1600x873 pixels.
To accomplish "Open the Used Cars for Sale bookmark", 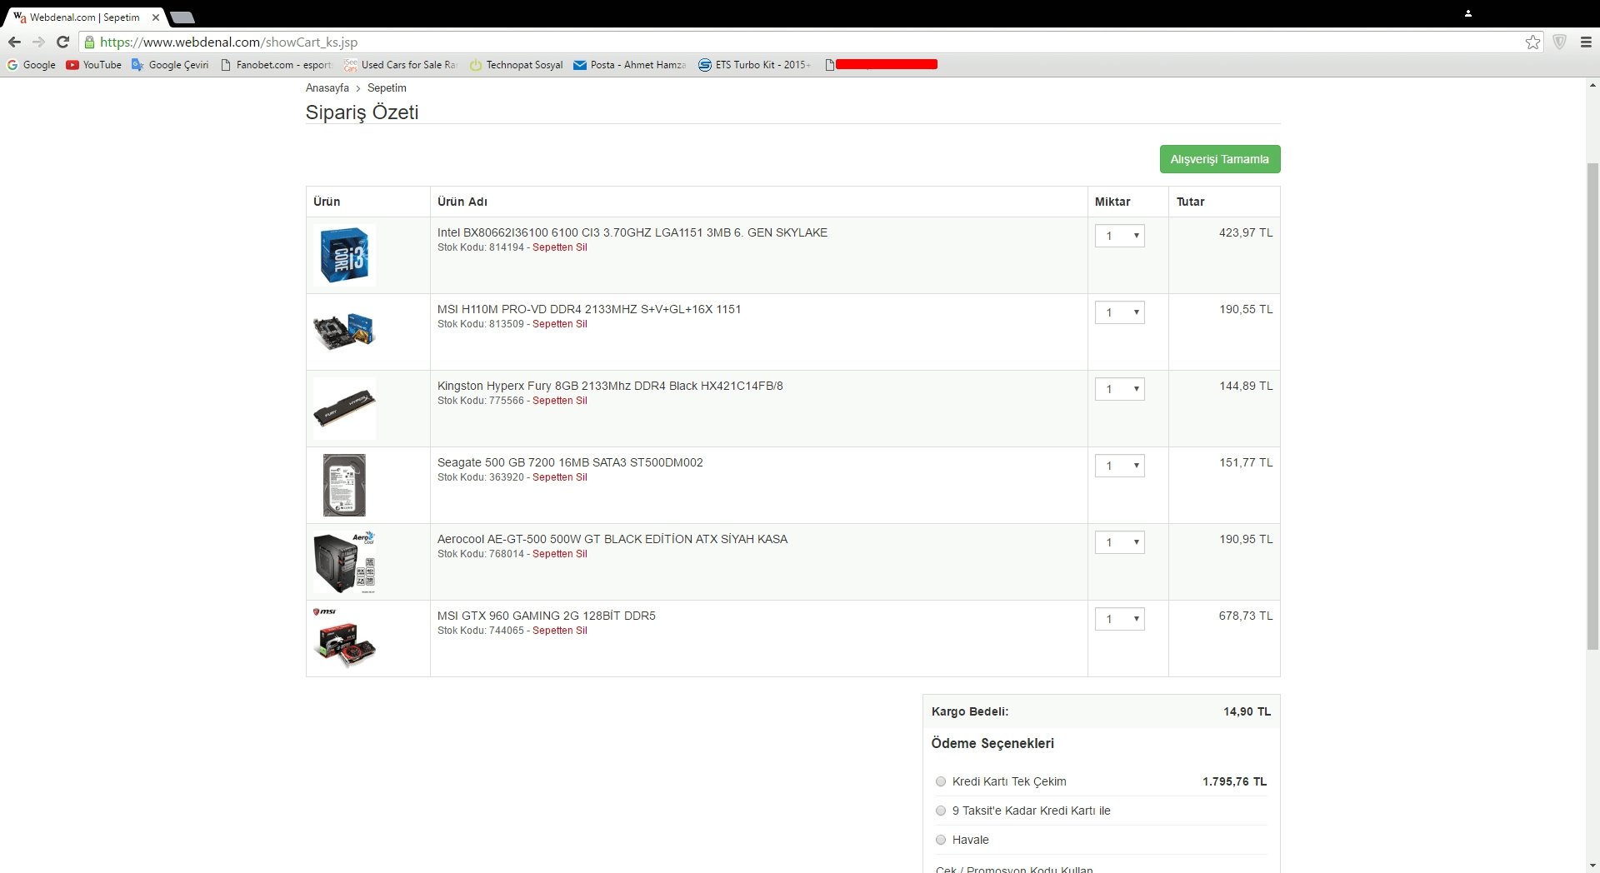I will point(401,65).
